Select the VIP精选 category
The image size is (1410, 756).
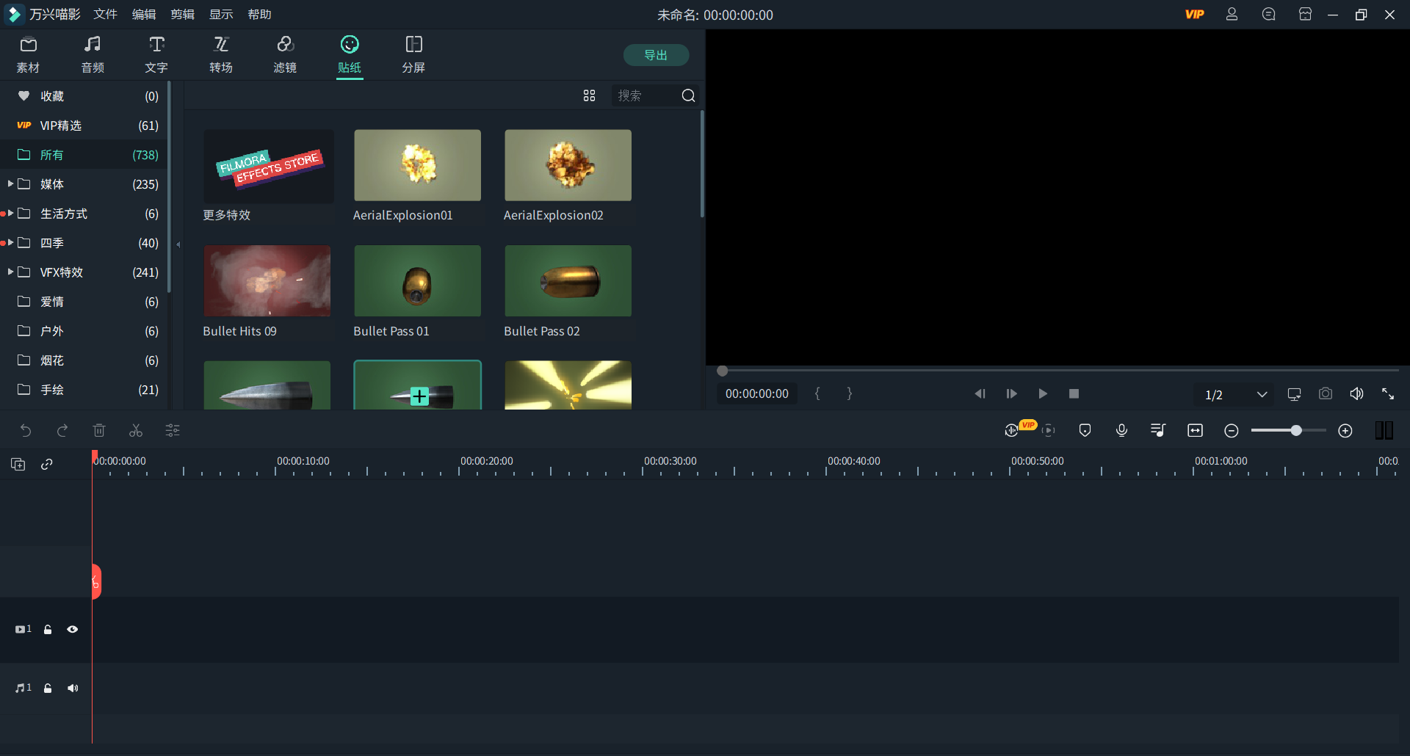point(61,126)
